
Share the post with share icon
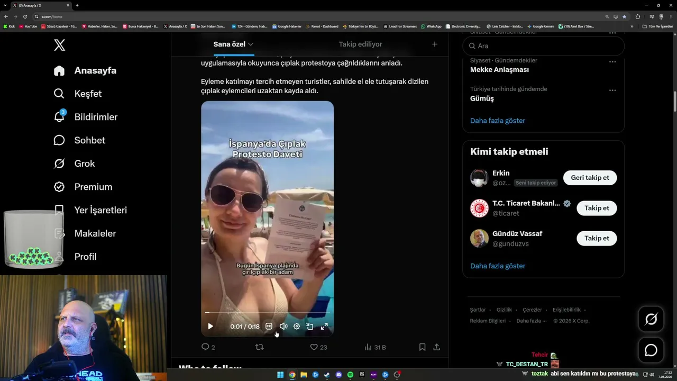coord(436,347)
